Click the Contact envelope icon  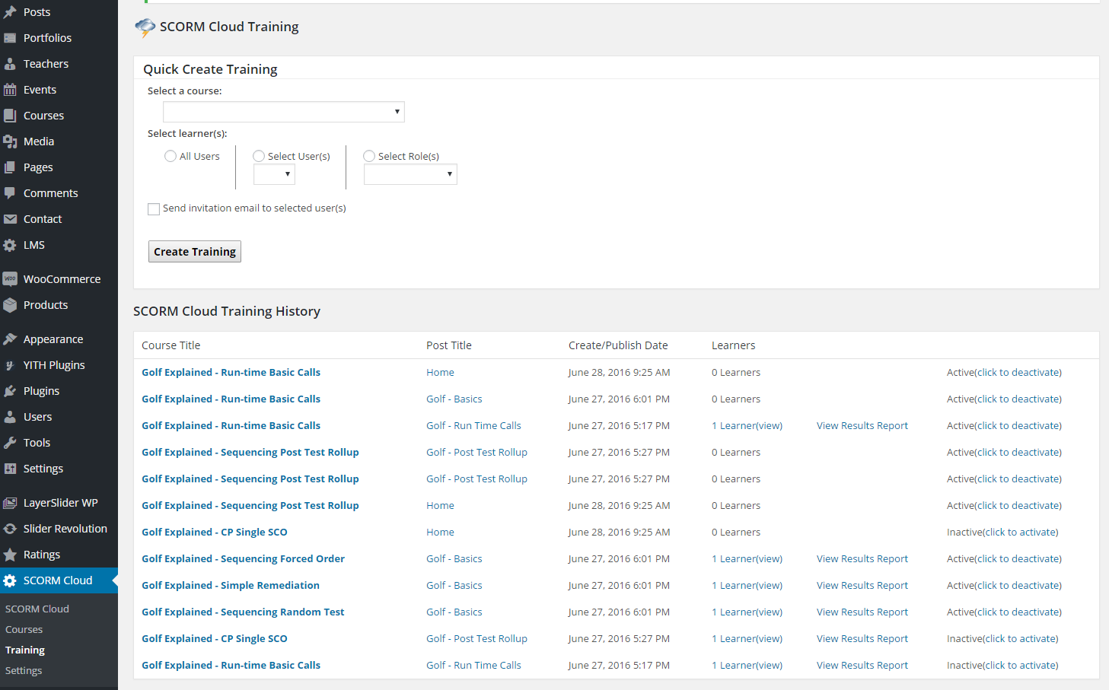coord(10,219)
